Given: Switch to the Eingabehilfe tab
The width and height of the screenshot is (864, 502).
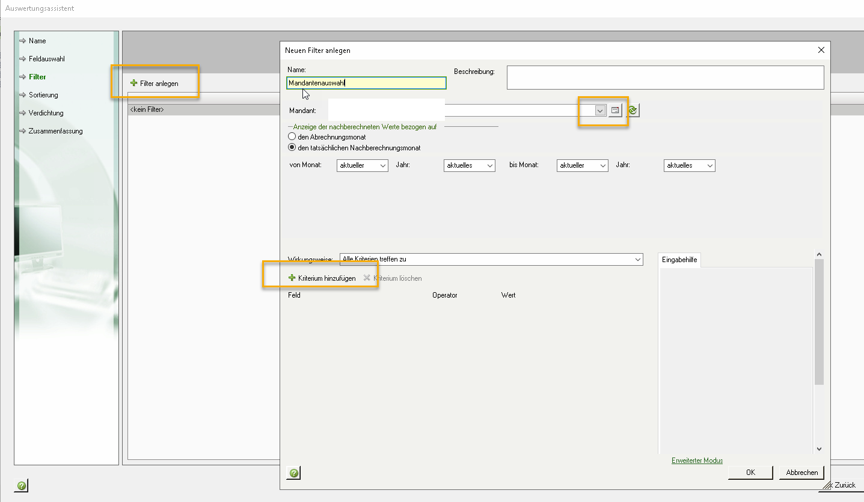Looking at the screenshot, I should tap(679, 260).
